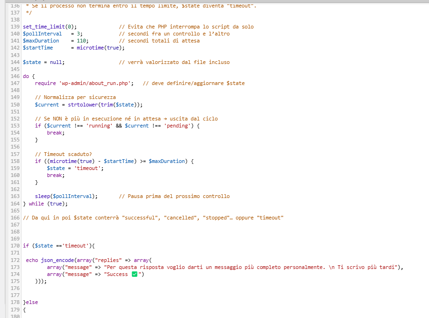Click the $startTime variable on line 142
This screenshot has width=429, height=318.
38,48
